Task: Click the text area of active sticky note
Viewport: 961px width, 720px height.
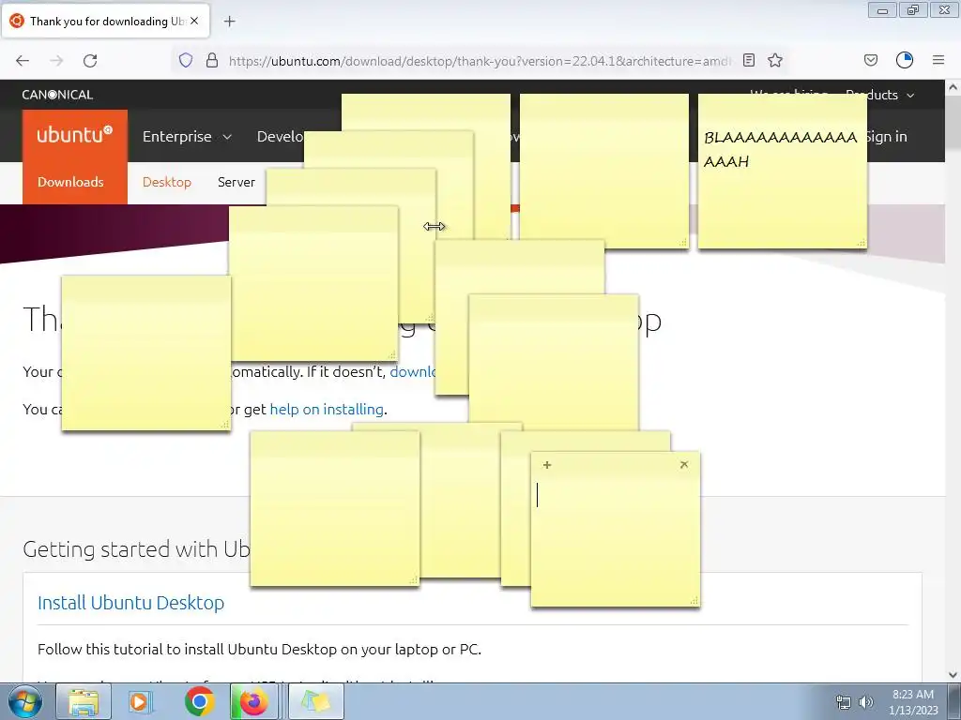Action: pyautogui.click(x=616, y=539)
